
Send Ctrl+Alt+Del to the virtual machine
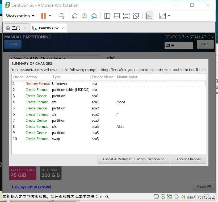tap(61, 16)
